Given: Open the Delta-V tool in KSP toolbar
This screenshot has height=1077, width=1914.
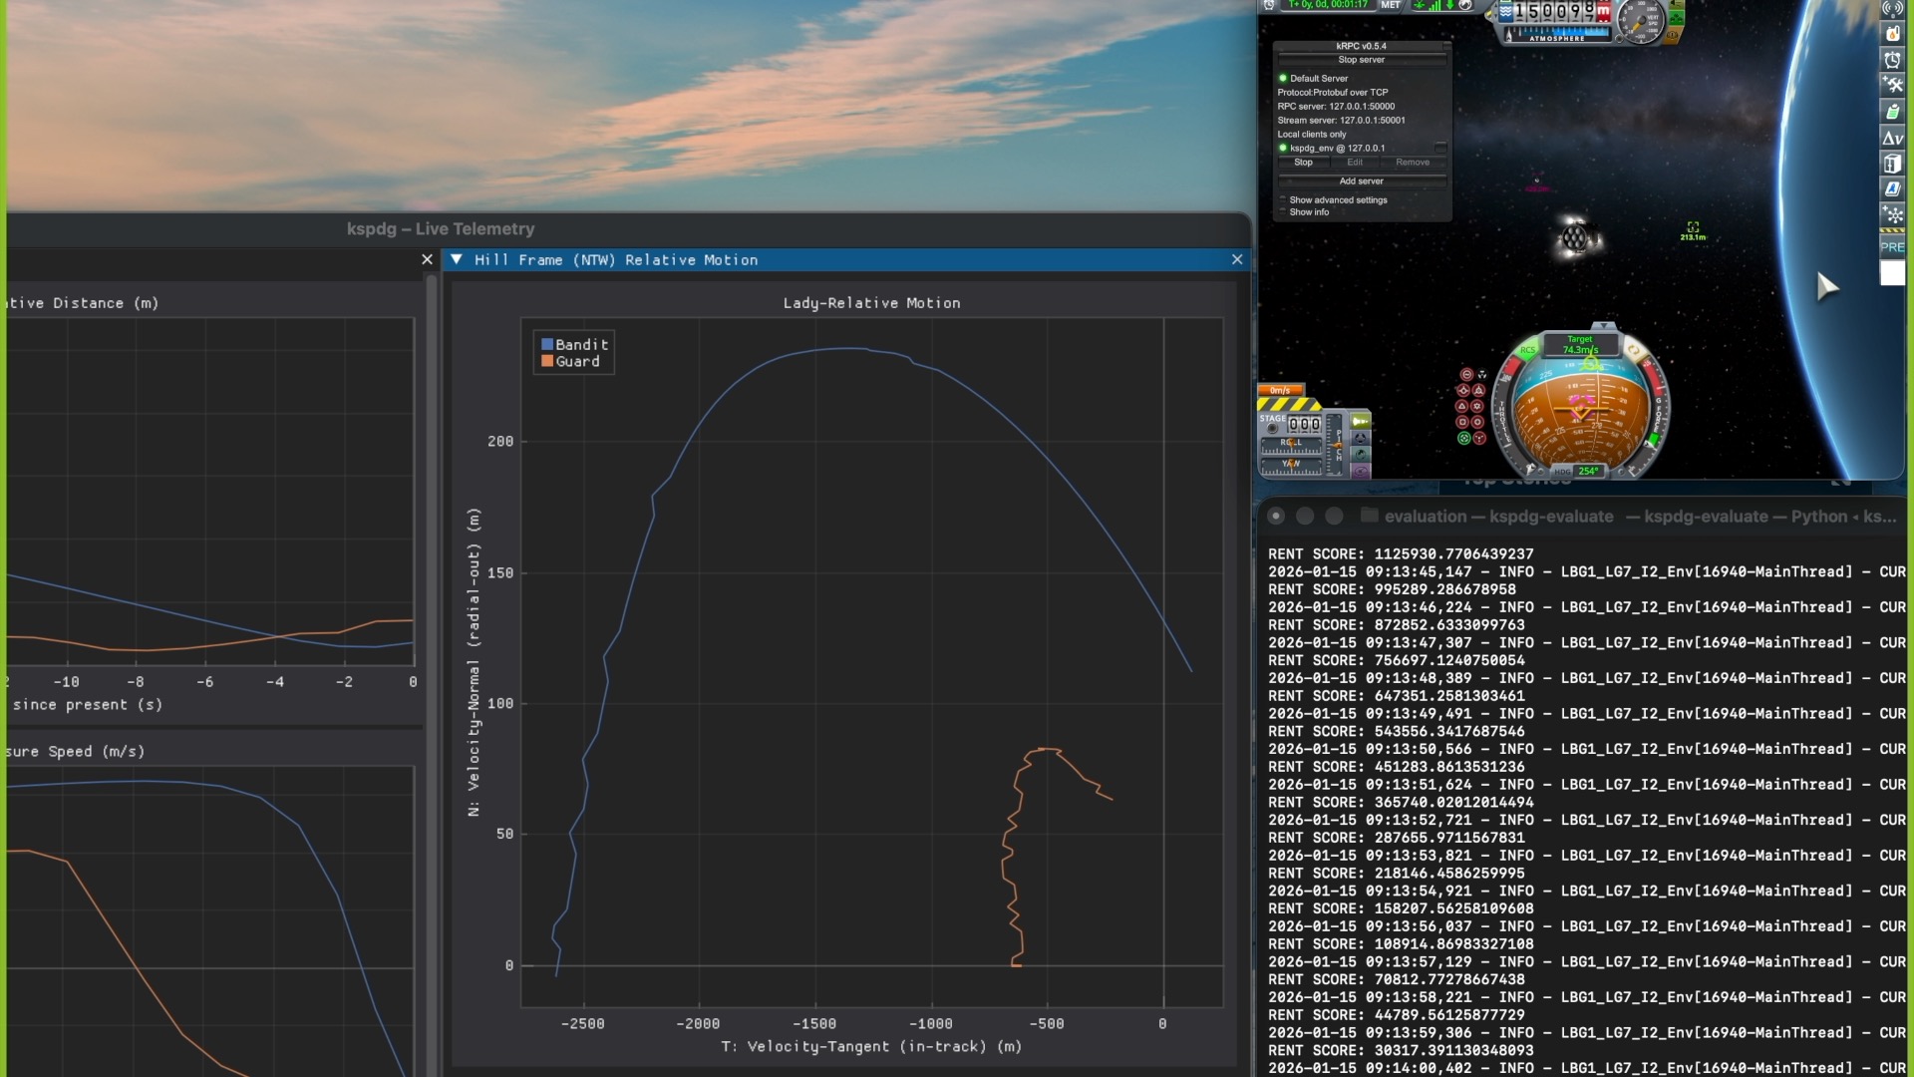Looking at the screenshot, I should pos(1892,138).
